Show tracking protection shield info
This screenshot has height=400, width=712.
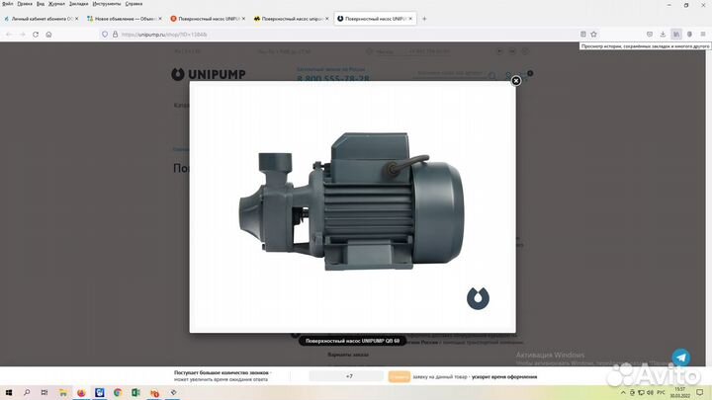tap(105, 35)
